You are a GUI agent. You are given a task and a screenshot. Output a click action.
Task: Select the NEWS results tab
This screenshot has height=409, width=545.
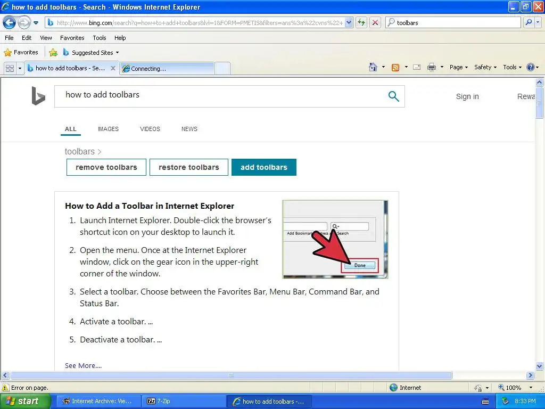pyautogui.click(x=189, y=129)
